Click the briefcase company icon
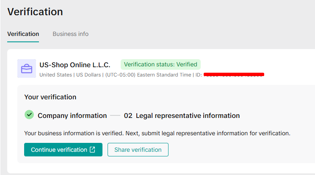Viewport: 315px width, 175px height. pyautogui.click(x=27, y=68)
